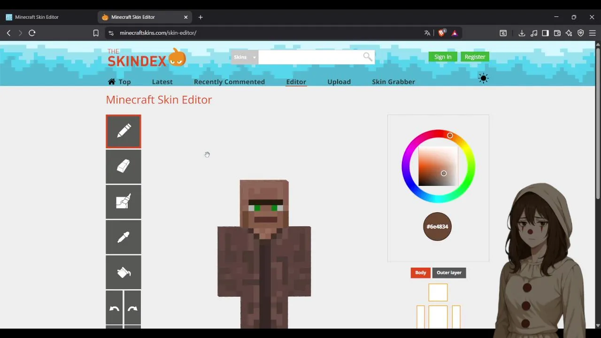Open Recently Commented skins page
601x338 pixels.
coord(229,82)
